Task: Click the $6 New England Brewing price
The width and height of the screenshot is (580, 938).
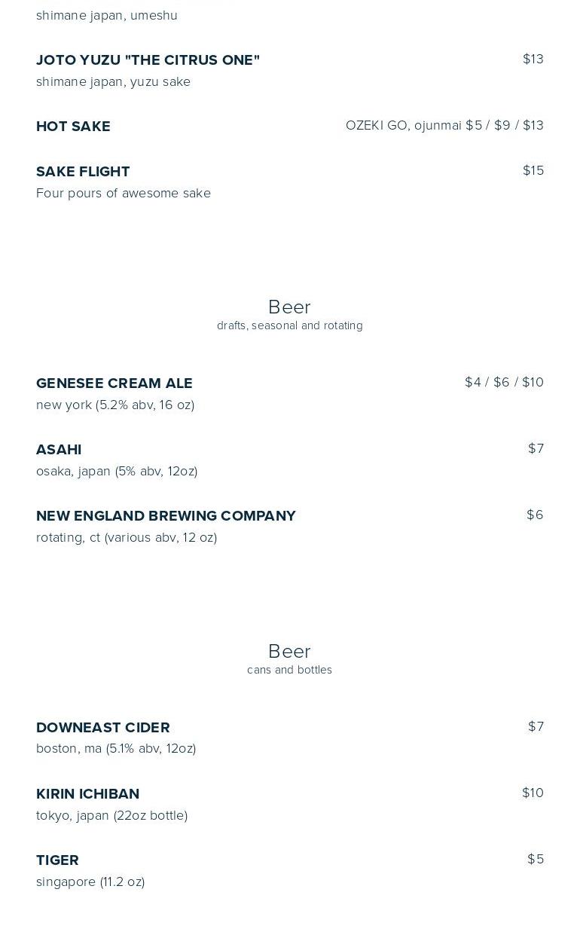Action: click(x=535, y=515)
